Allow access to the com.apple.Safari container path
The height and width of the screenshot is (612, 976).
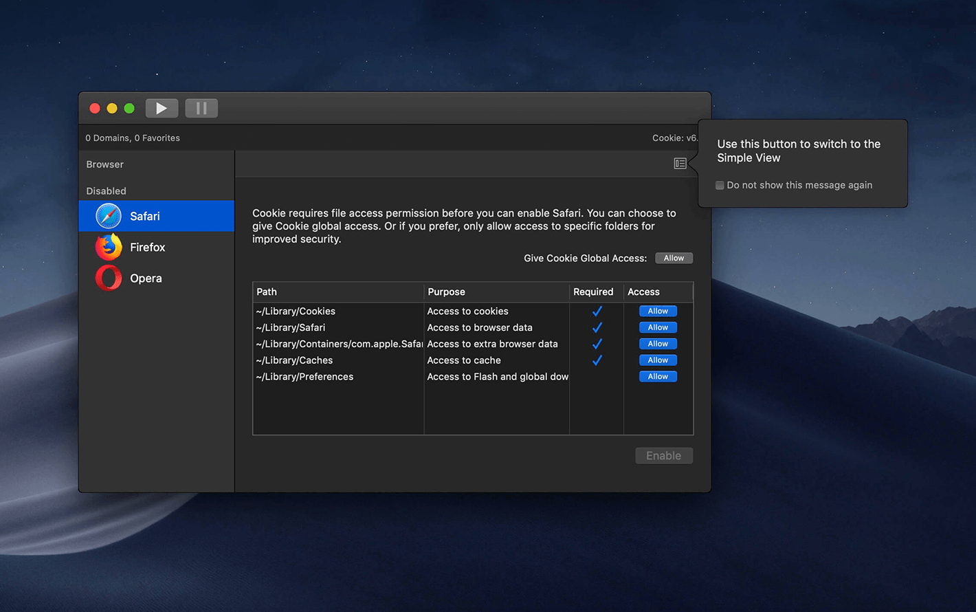[658, 344]
